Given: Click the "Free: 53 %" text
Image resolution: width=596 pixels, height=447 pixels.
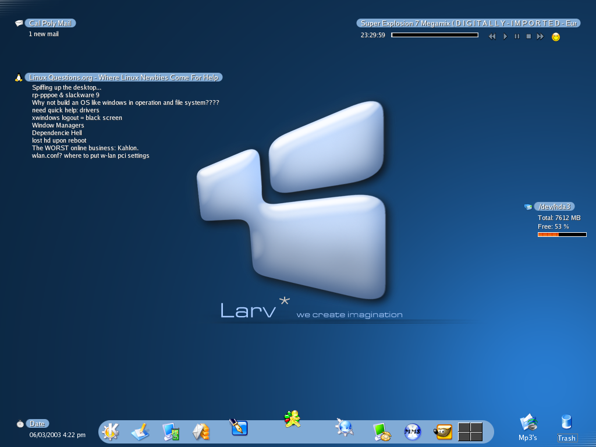Looking at the screenshot, I should pos(554,226).
